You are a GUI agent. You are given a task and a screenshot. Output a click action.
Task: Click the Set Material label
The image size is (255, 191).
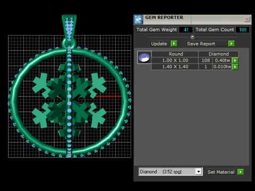[221, 172]
